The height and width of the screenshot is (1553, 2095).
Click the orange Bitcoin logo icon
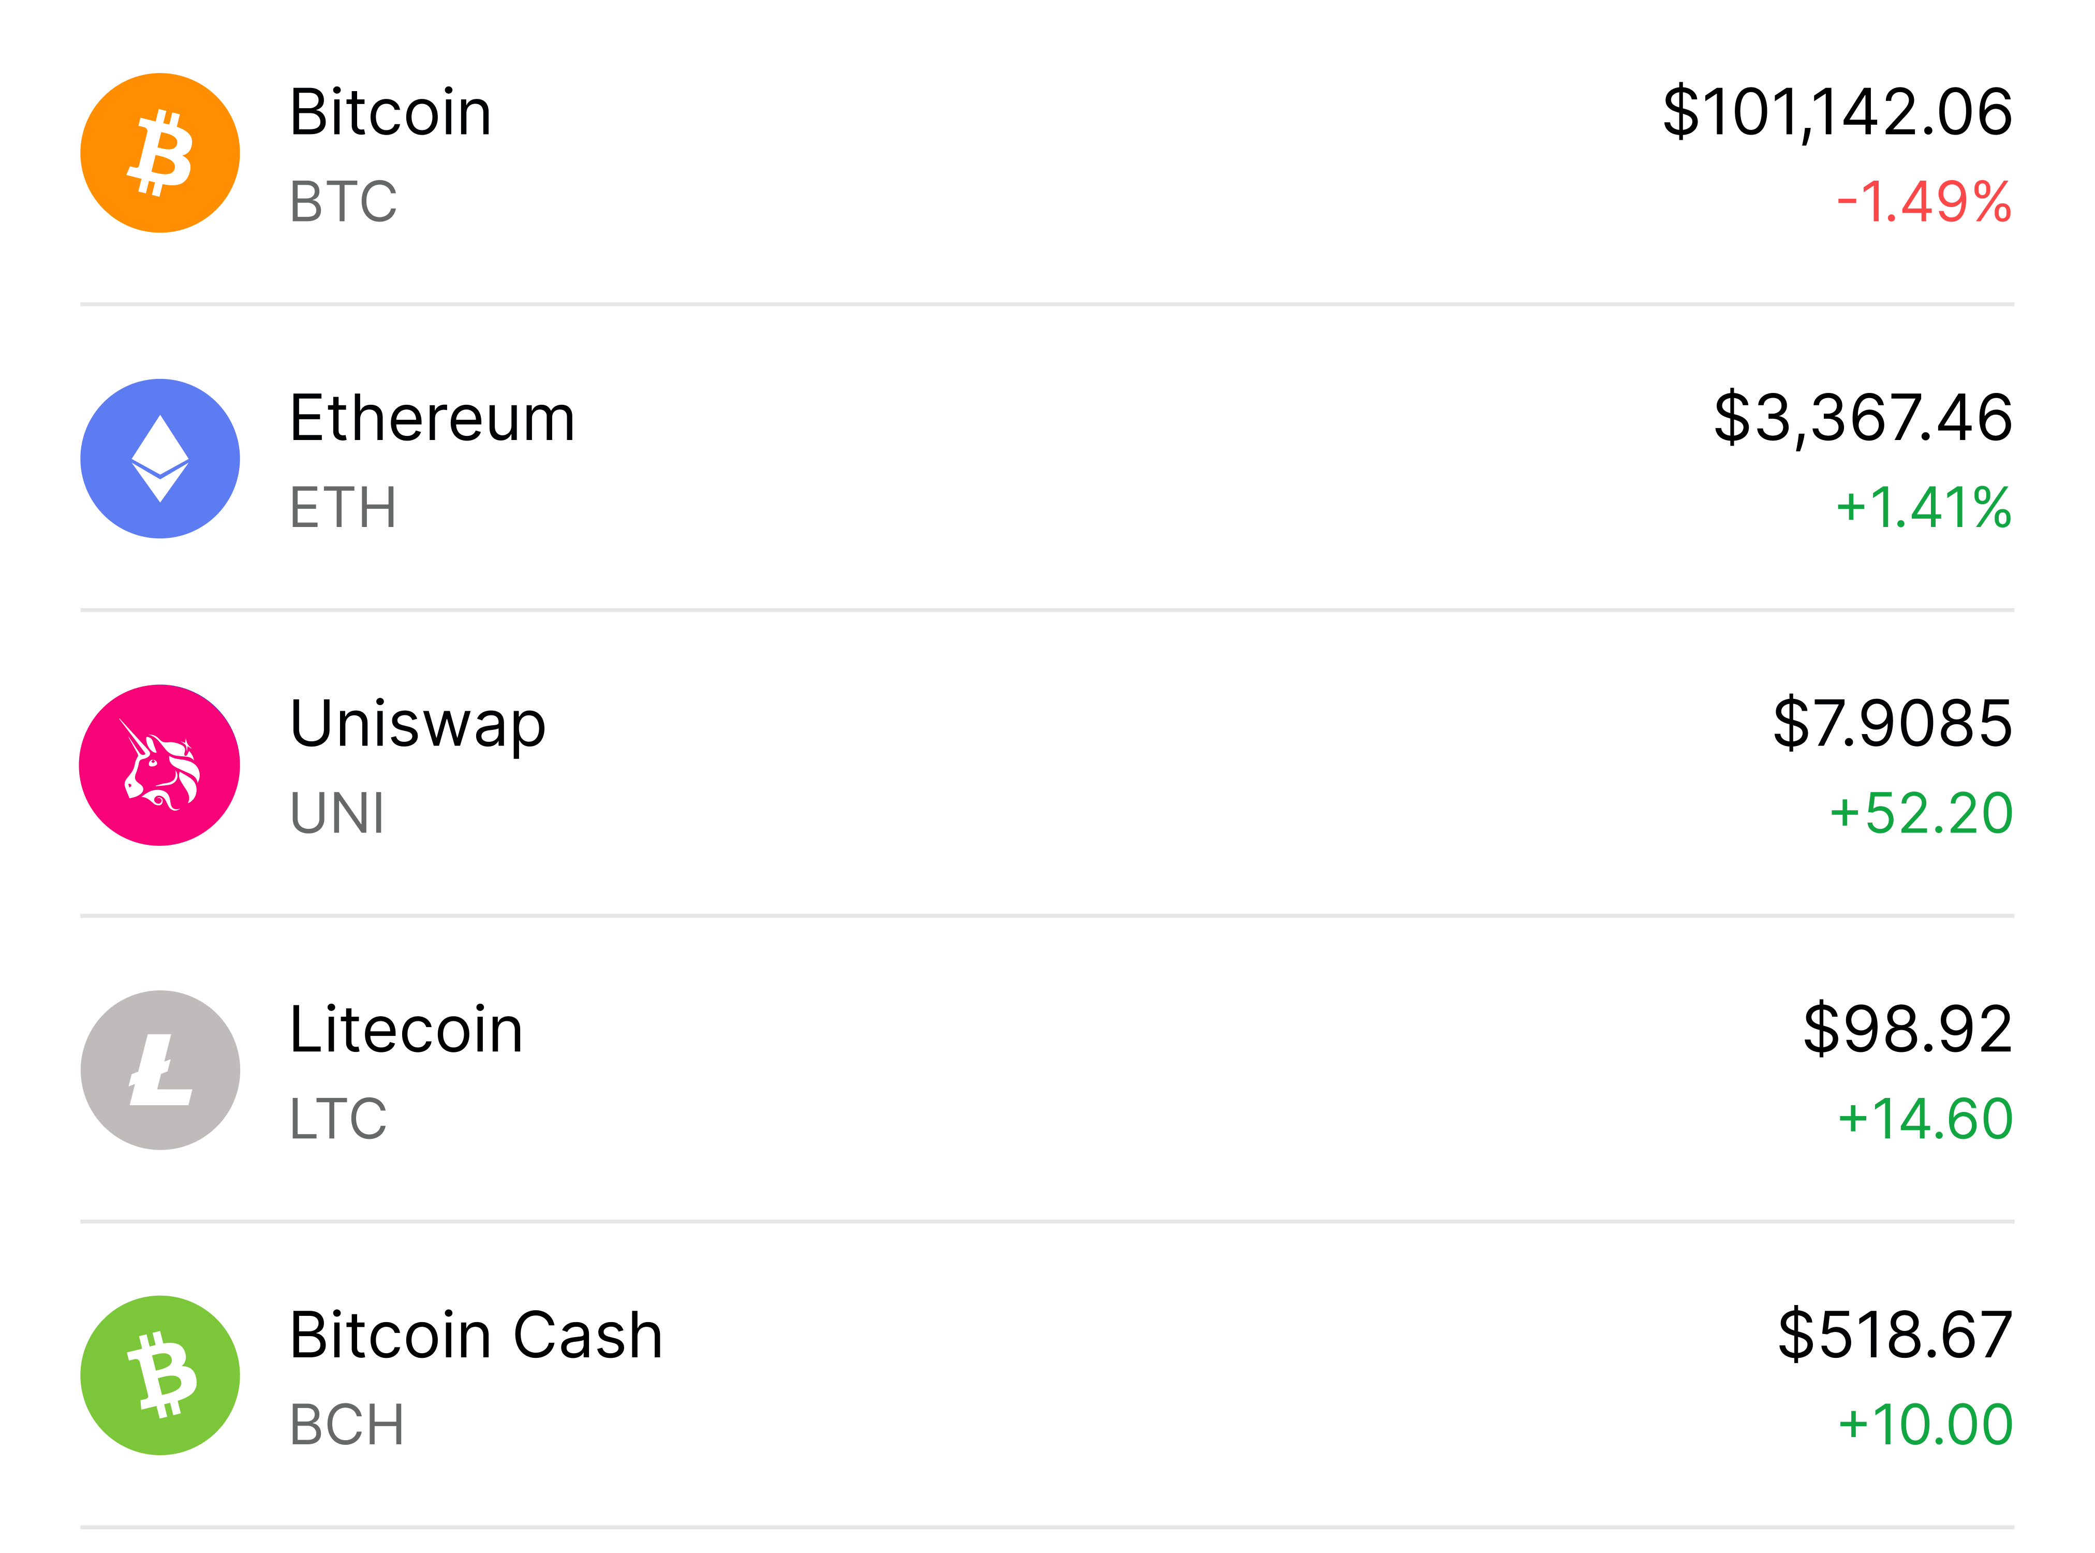(160, 153)
